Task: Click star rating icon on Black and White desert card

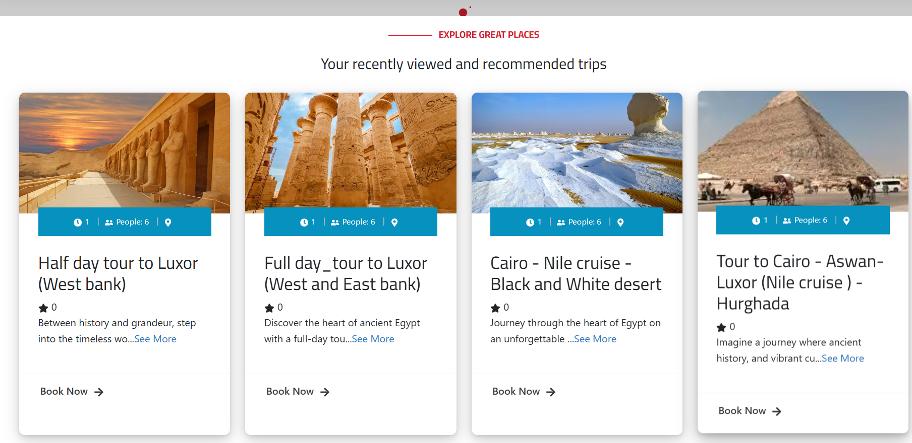Action: click(495, 308)
